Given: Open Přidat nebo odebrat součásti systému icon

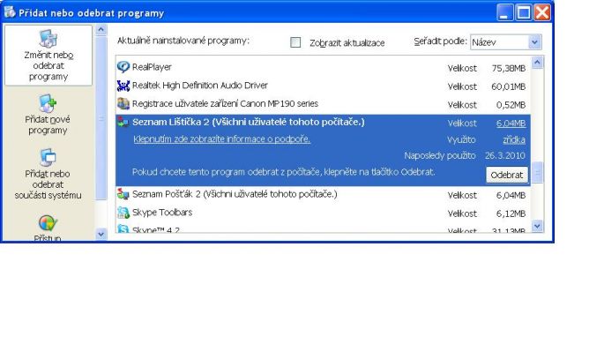Looking at the screenshot, I should coord(48,158).
